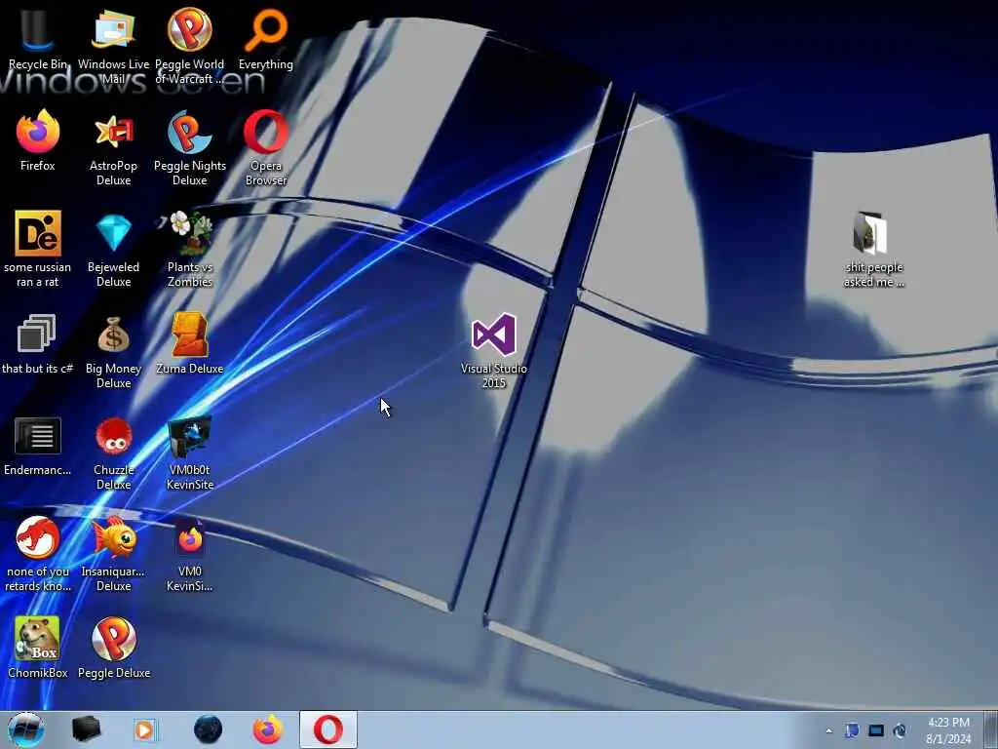
Task: Select the Peggle World of Warcraft icon
Action: (190, 30)
